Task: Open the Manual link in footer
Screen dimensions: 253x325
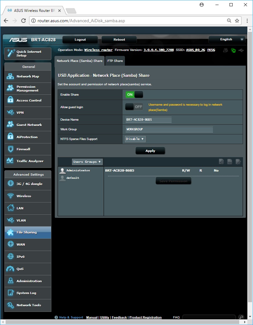Action: [x=92, y=317]
